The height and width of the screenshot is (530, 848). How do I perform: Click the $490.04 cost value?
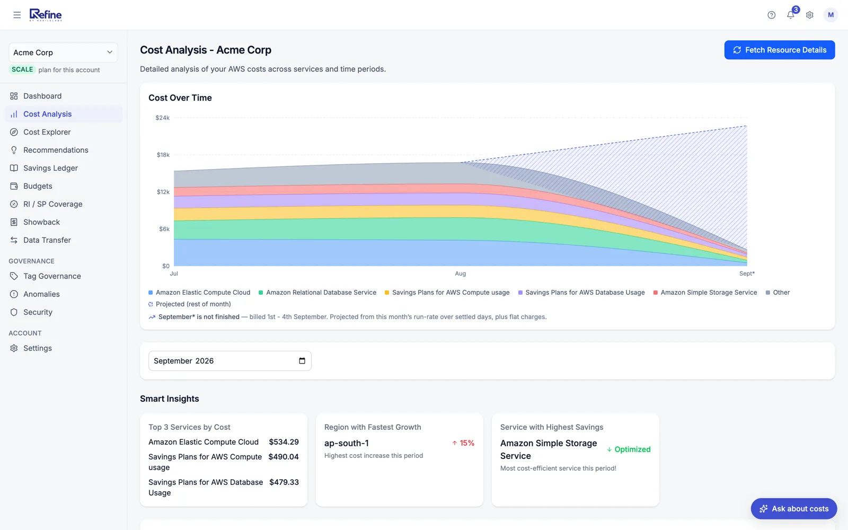(284, 457)
